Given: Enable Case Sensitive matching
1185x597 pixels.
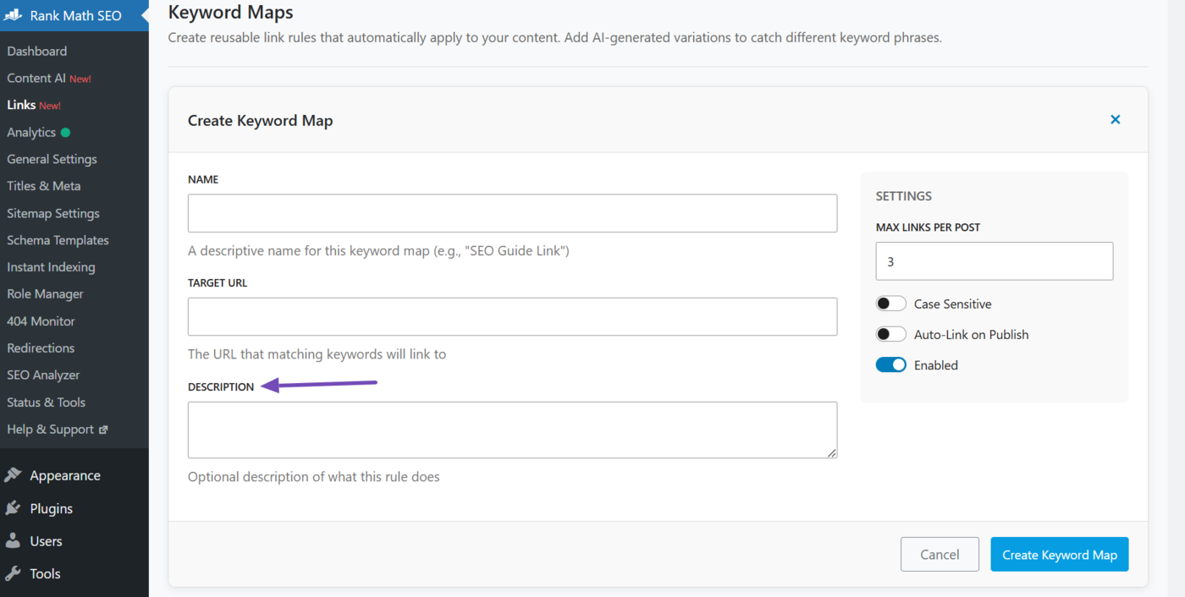Looking at the screenshot, I should coord(890,303).
